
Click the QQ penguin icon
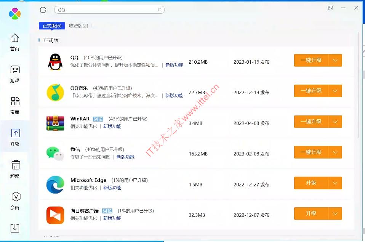[x=55, y=62]
